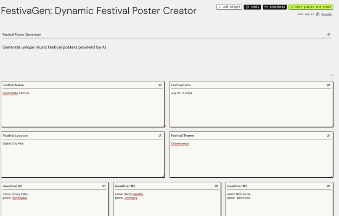Click the Remix button
This screenshot has height=216, width=339.
click(x=252, y=7)
